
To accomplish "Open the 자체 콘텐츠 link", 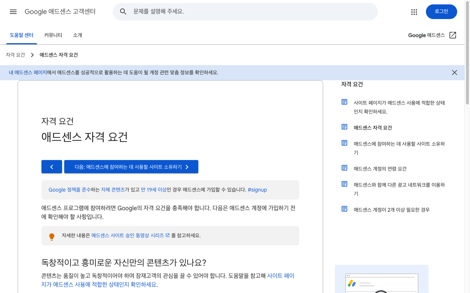I will [x=113, y=190].
